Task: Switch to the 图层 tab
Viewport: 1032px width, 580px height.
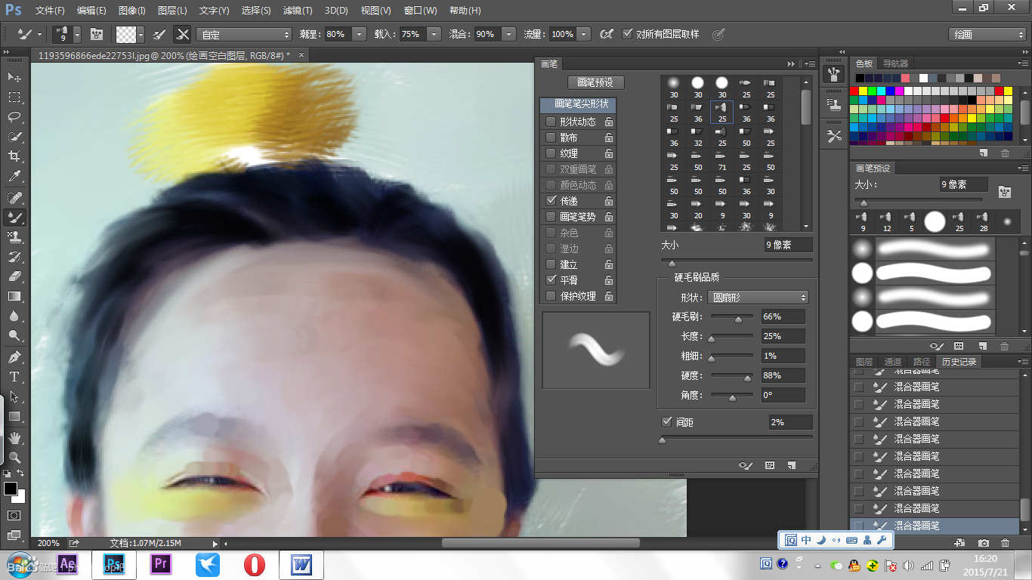Action: point(864,362)
